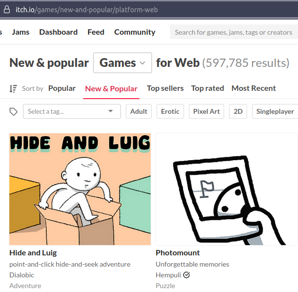This screenshot has height=292, width=298.
Task: Click the 'point-and-click hide-and-seek adventure' description
Action: (x=70, y=264)
